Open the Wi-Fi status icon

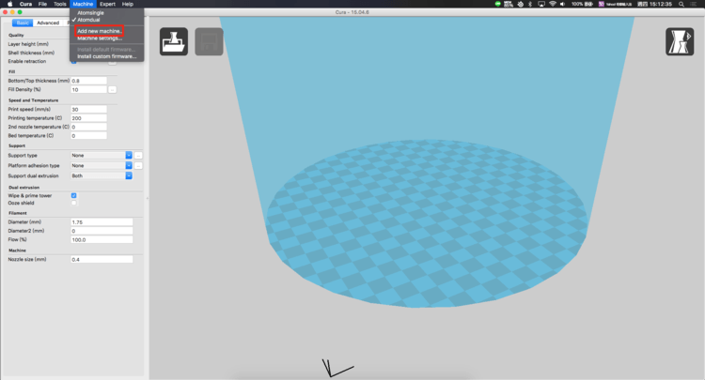click(552, 4)
